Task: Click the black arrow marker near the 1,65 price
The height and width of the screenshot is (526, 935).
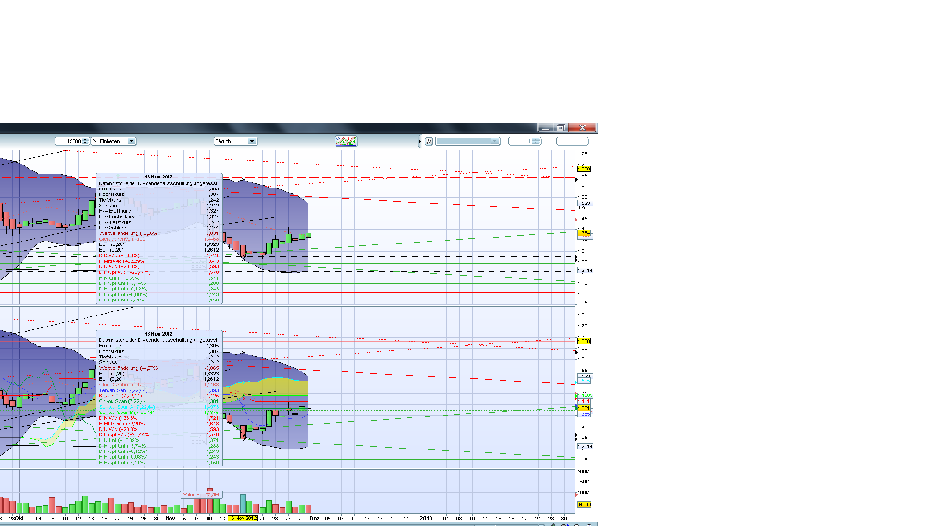Action: click(576, 179)
